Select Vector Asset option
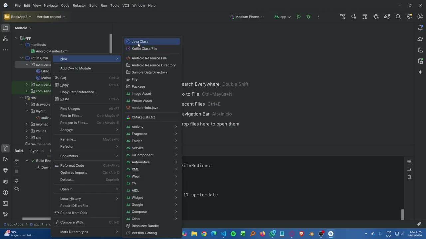Viewport: 426px width, 239px height. click(x=152, y=101)
